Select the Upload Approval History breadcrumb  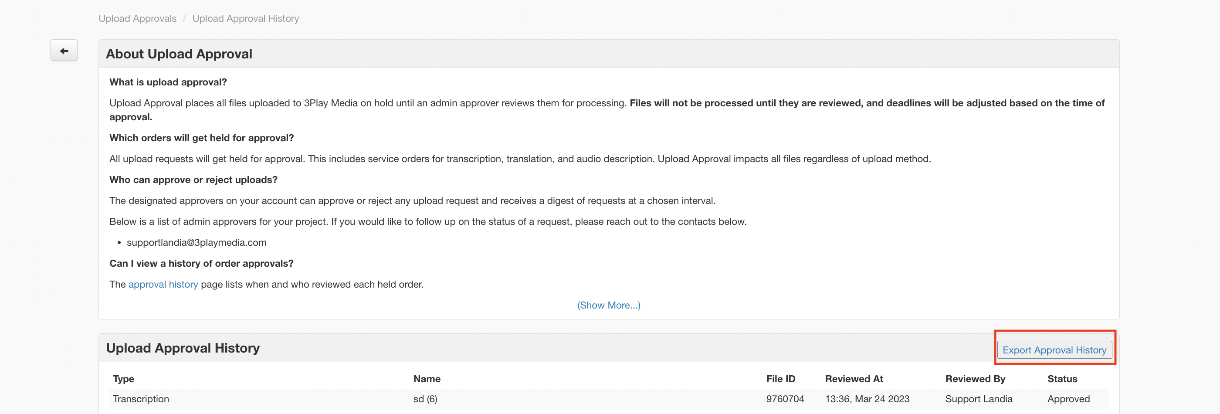245,18
